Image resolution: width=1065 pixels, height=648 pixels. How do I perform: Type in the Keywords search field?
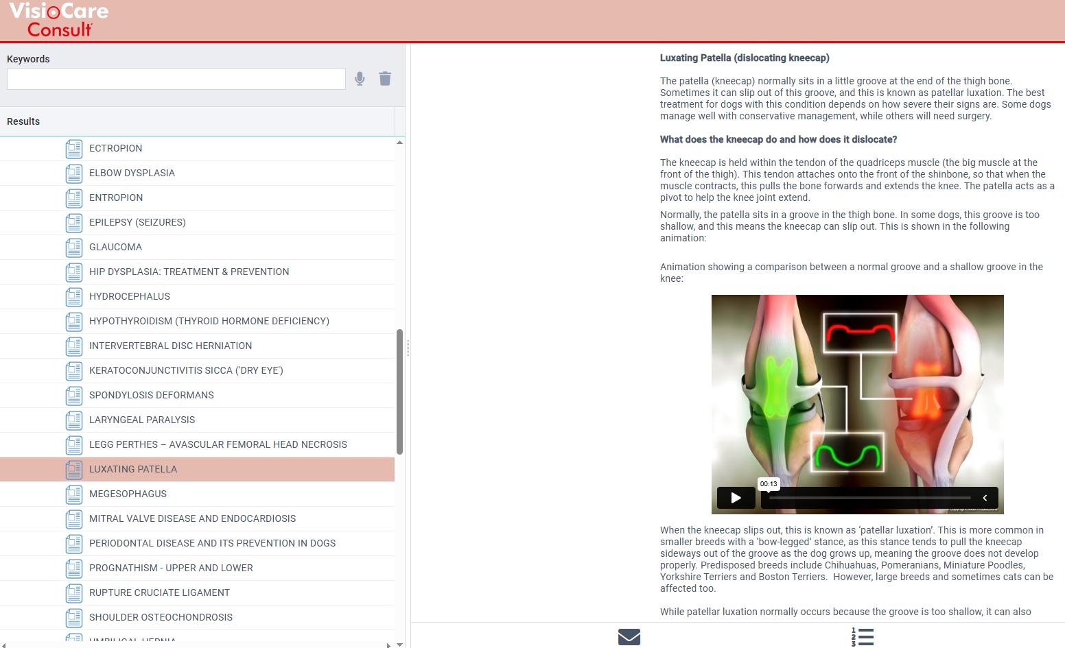pyautogui.click(x=176, y=79)
